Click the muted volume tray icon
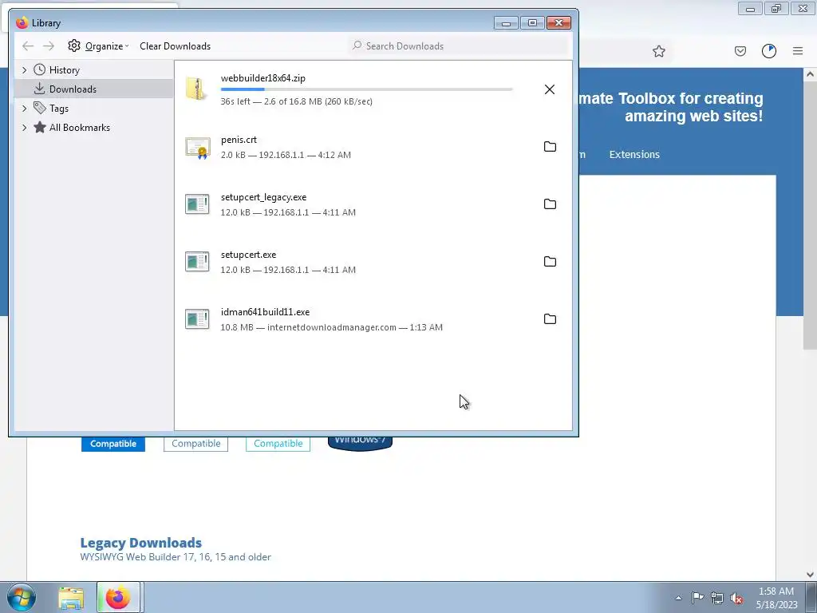 (x=736, y=598)
